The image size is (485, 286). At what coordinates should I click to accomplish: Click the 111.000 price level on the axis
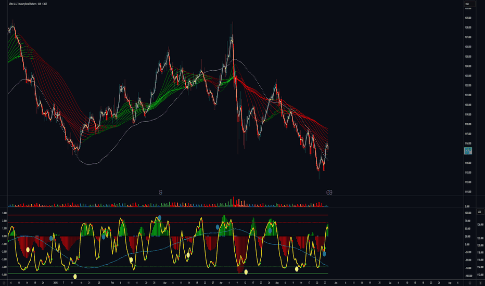(x=468, y=192)
